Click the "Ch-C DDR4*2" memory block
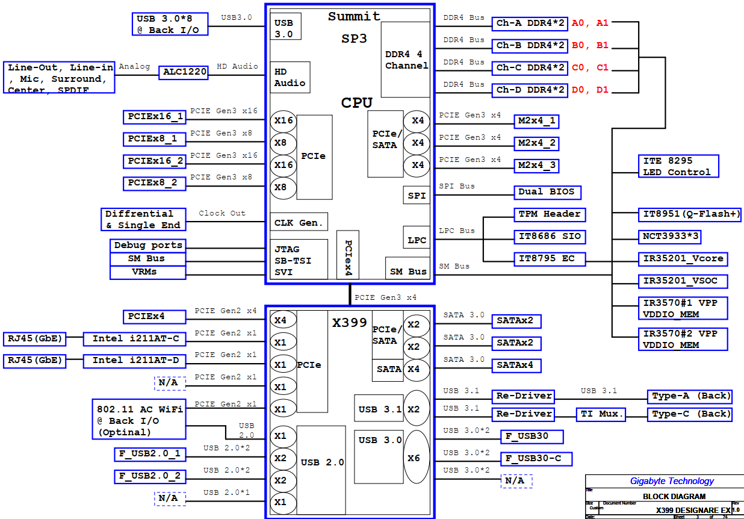744x519 pixels. (x=530, y=68)
